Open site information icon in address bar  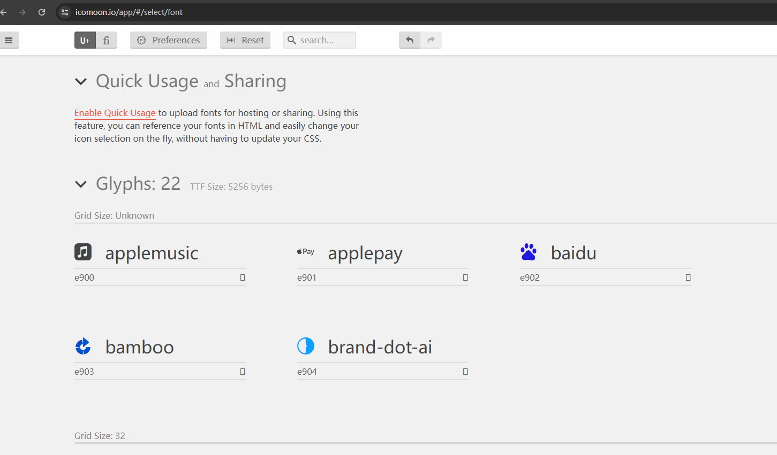65,12
